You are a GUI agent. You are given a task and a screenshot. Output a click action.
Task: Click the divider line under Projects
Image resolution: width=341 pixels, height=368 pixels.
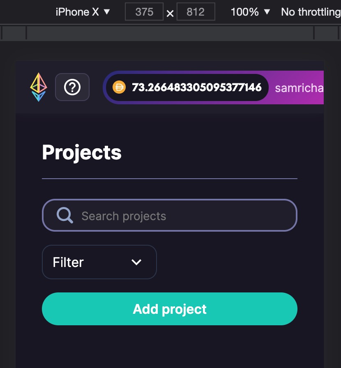(x=170, y=179)
